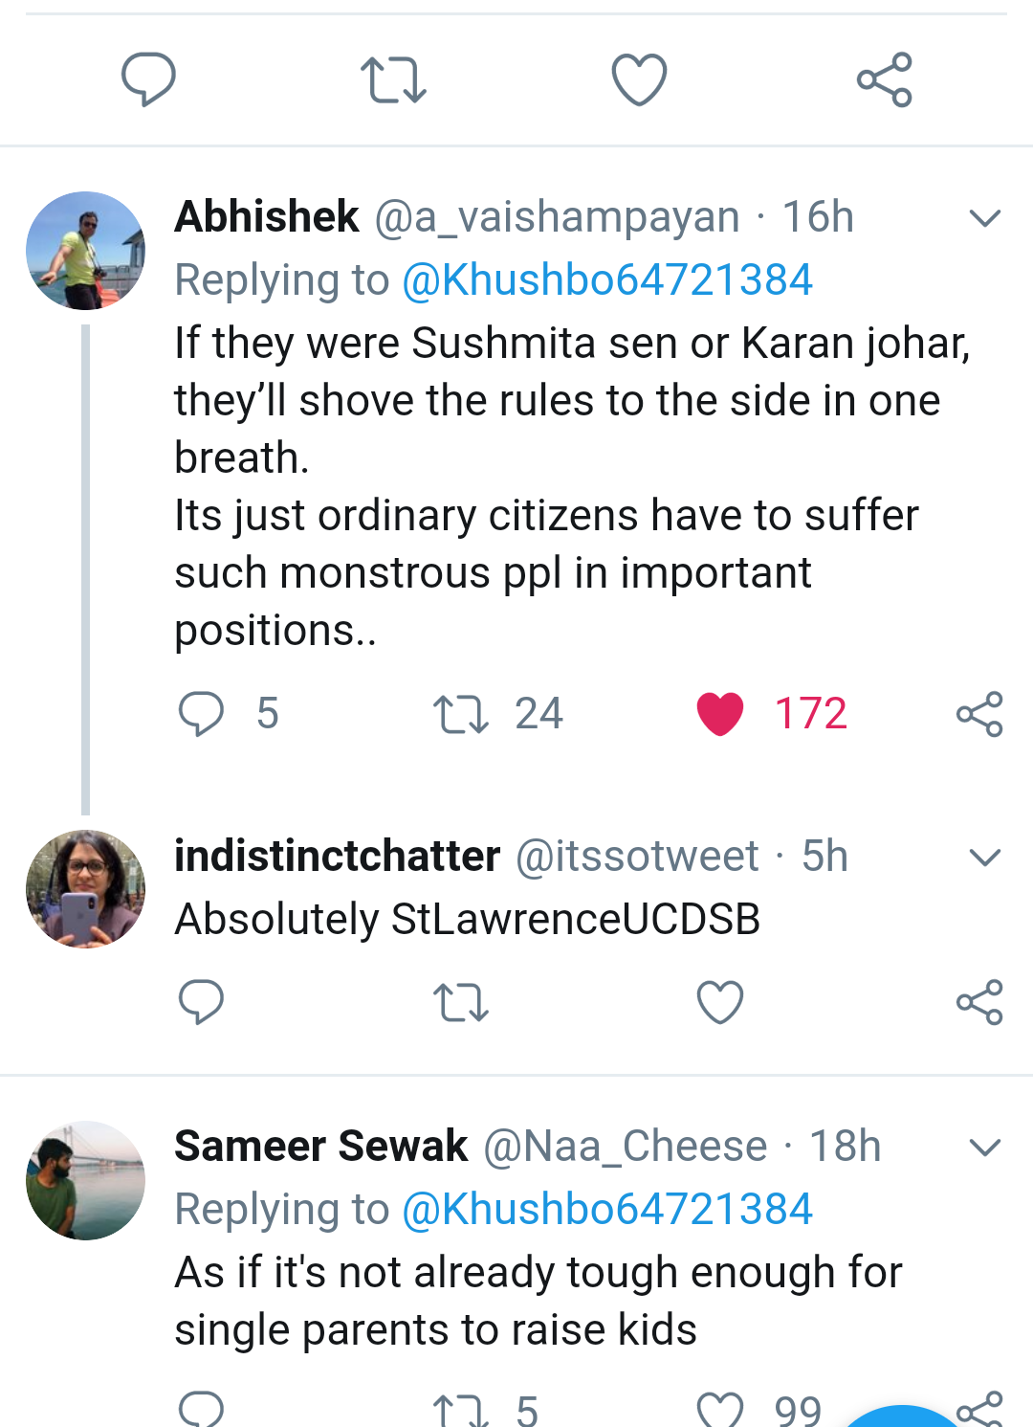Retweet Abhishek's tweet with 24 retweets
Viewport: 1033px width, 1427px height.
[461, 714]
